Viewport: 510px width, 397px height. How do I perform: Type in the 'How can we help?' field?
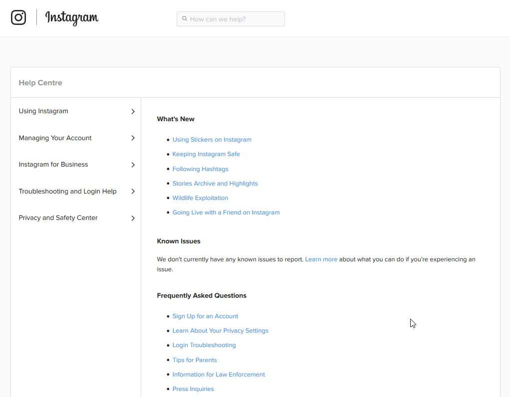[x=236, y=19]
